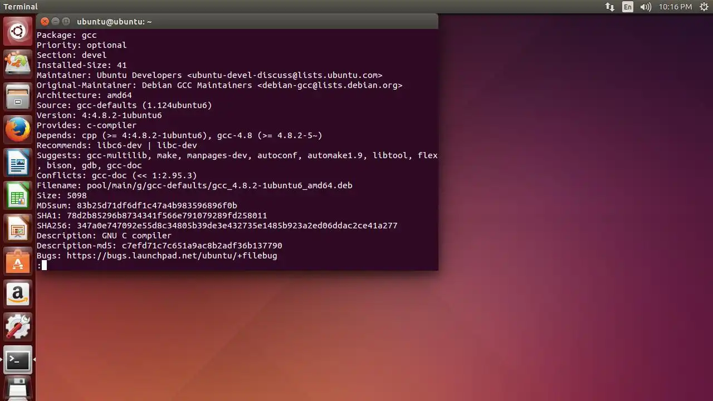
Task: Click the ubuntu@ubuntu terminal title bar
Action: click(237, 21)
